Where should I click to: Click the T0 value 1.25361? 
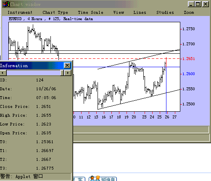pyautogui.click(x=45, y=142)
